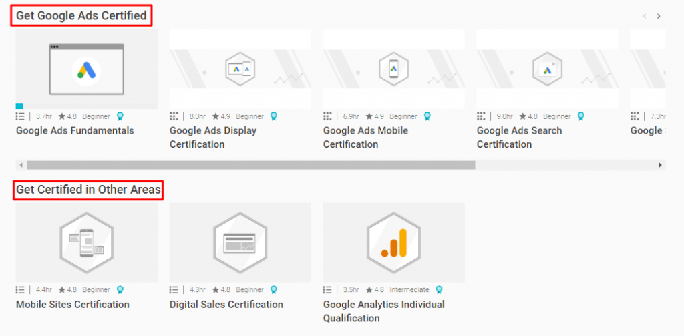This screenshot has width=684, height=336.
Task: Click certificate badge for Google Analytics Individual Qualification
Action: pos(440,290)
